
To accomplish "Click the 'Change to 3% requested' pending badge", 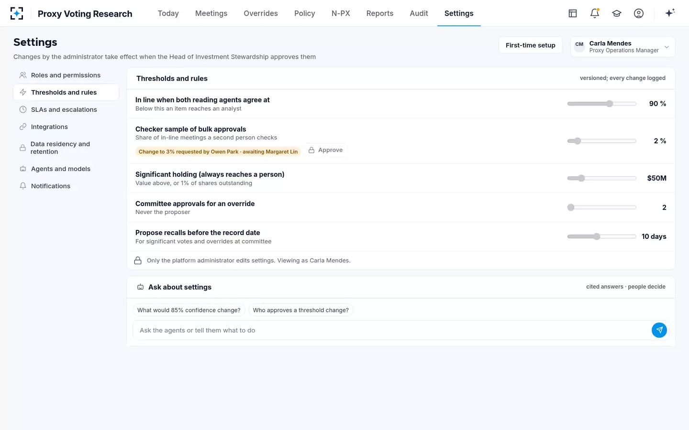I will [218, 152].
